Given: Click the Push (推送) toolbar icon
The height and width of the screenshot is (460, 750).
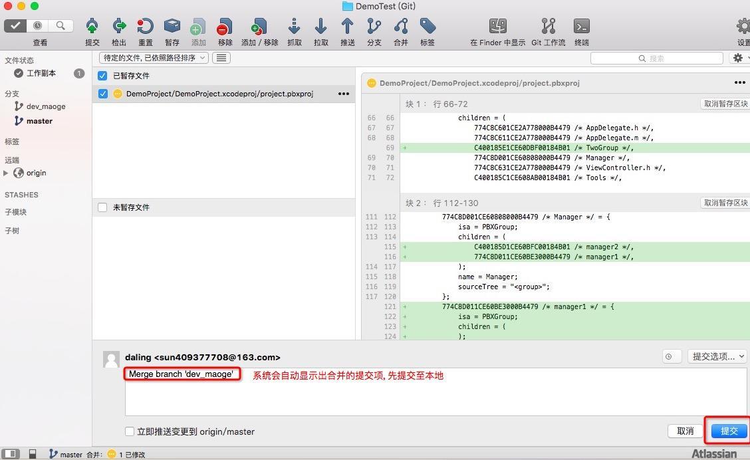Looking at the screenshot, I should [x=347, y=27].
